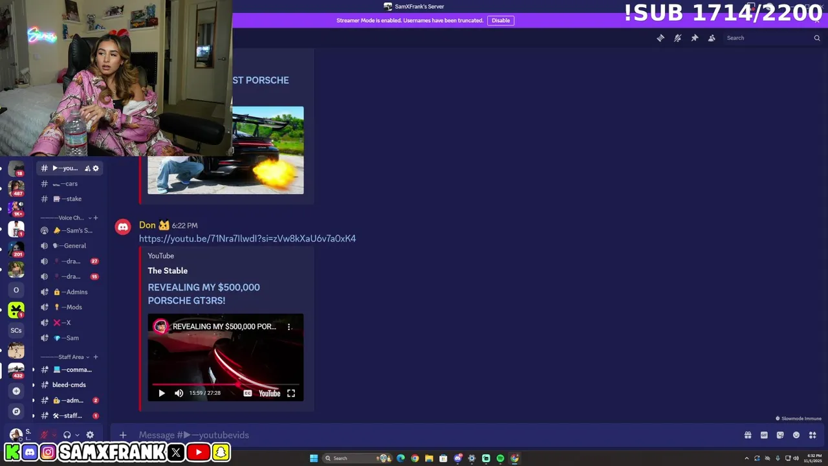Image resolution: width=828 pixels, height=466 pixels.
Task: Toggle the member list icon
Action: pos(712,38)
